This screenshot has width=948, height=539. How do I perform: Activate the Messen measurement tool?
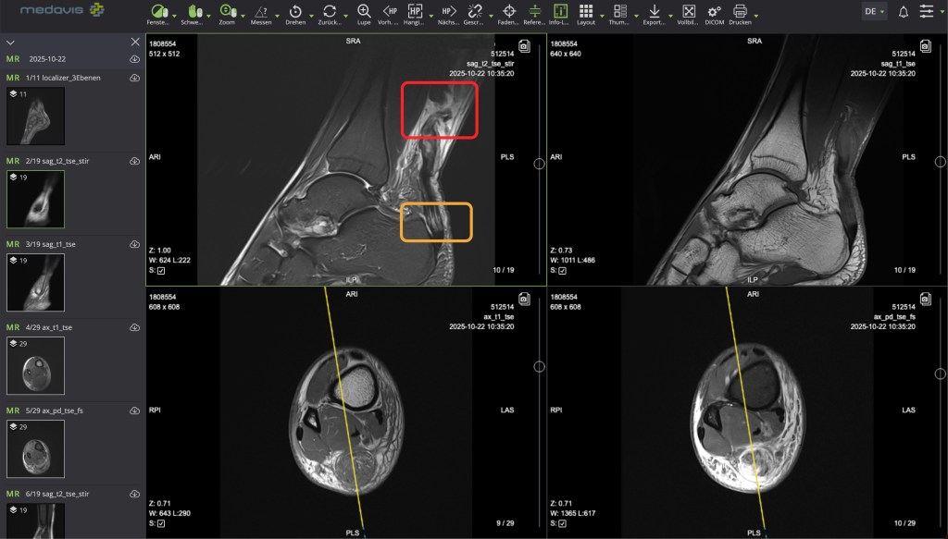[260, 12]
